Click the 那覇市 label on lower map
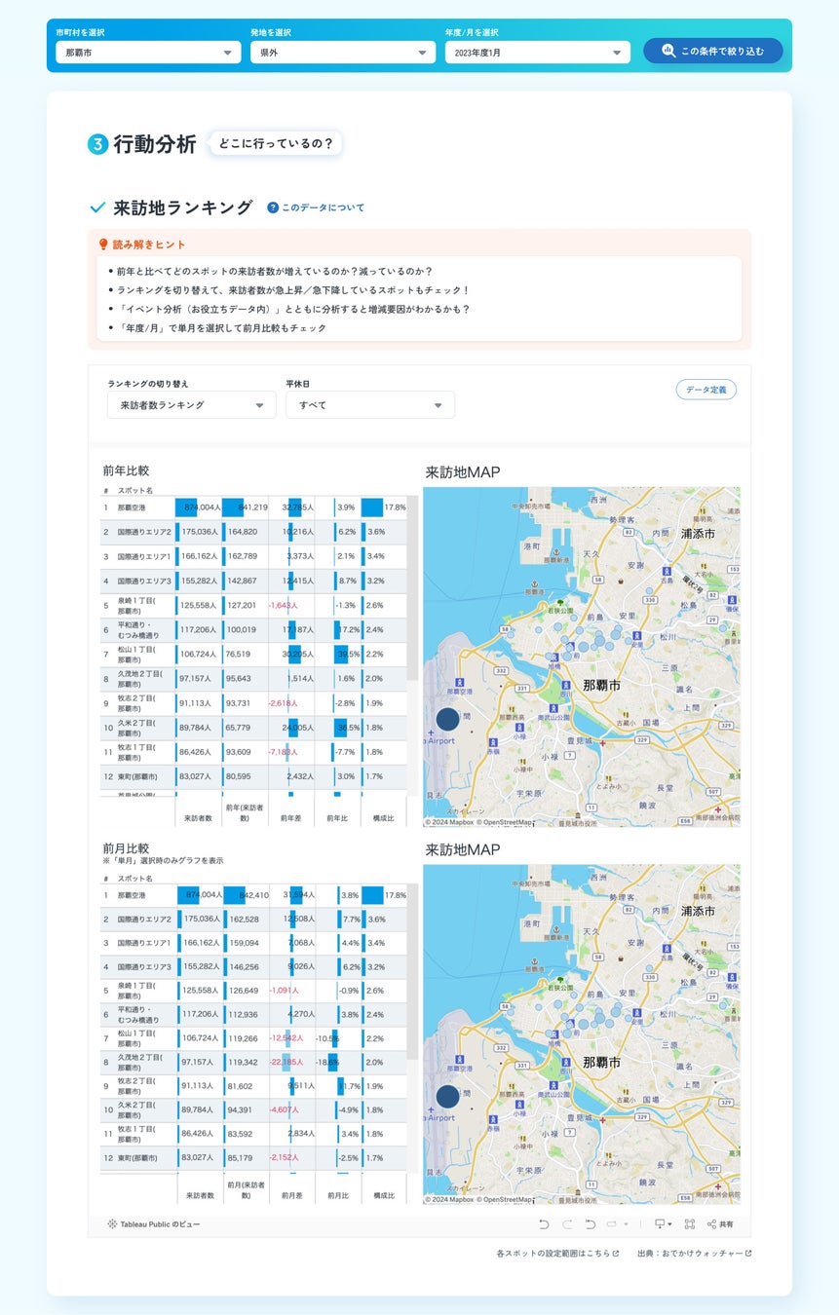 (601, 1062)
